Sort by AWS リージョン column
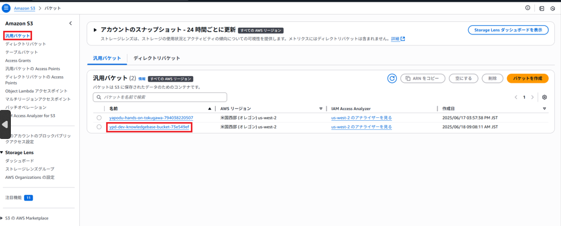 [320, 109]
